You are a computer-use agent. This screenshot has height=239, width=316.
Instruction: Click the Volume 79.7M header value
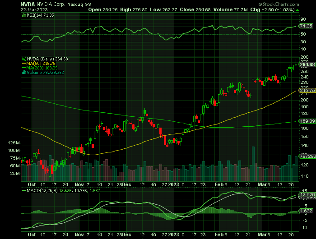[x=231, y=9]
